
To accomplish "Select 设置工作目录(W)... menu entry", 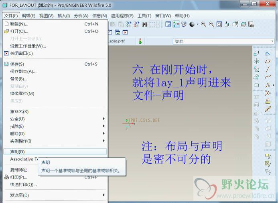I will 55,46.
